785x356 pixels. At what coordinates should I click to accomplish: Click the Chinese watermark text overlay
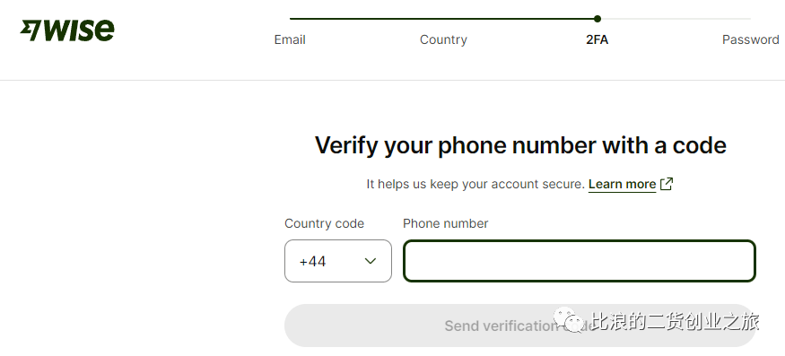(675, 321)
